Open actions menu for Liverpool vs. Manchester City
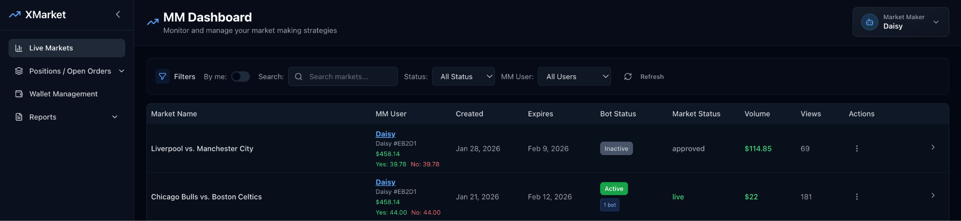961x221 pixels. pos(856,149)
